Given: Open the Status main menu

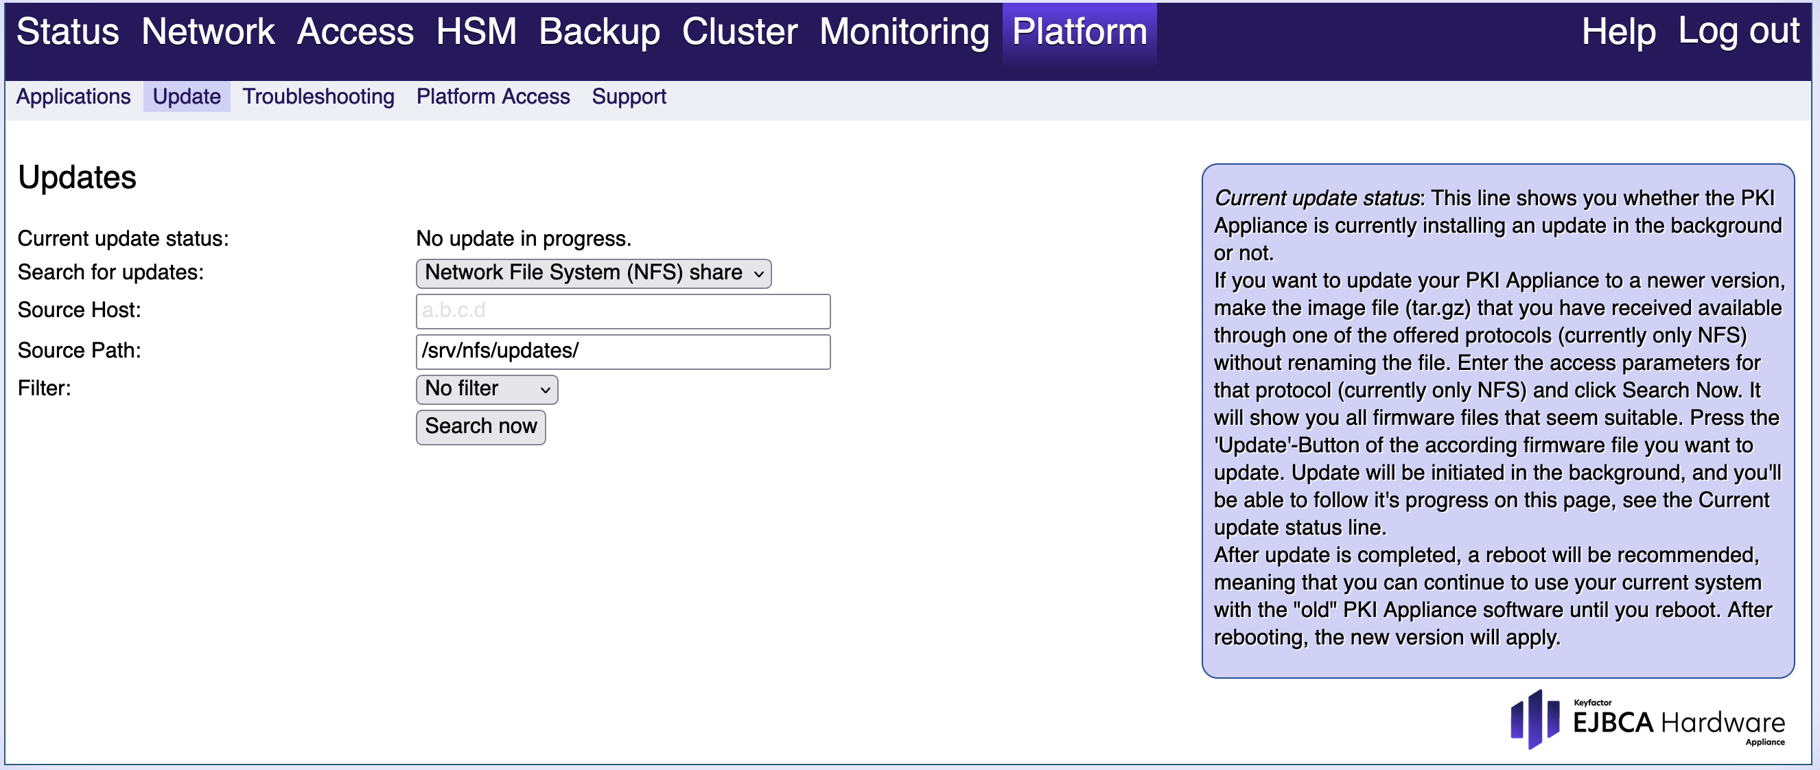Looking at the screenshot, I should pyautogui.click(x=68, y=32).
